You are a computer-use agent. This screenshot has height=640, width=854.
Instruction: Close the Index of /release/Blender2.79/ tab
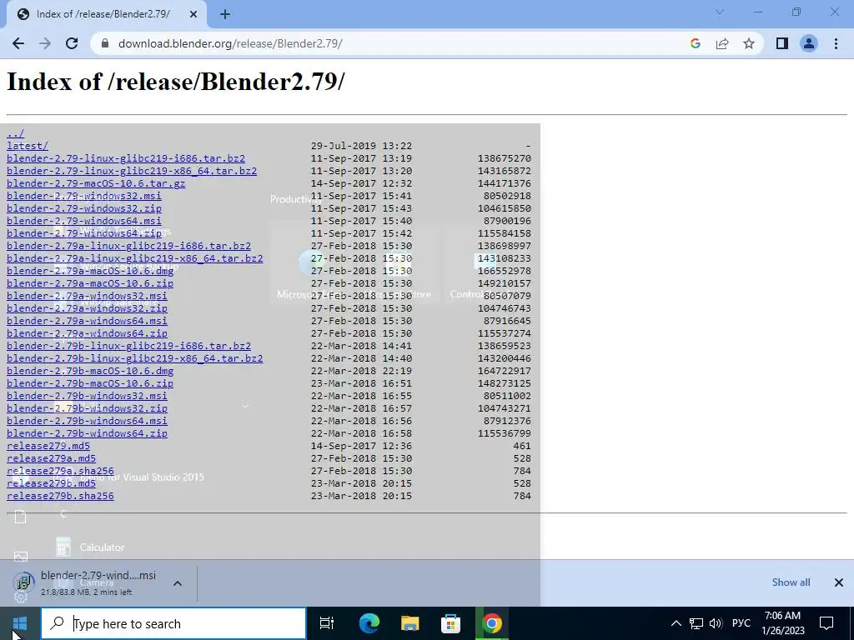coord(193,15)
